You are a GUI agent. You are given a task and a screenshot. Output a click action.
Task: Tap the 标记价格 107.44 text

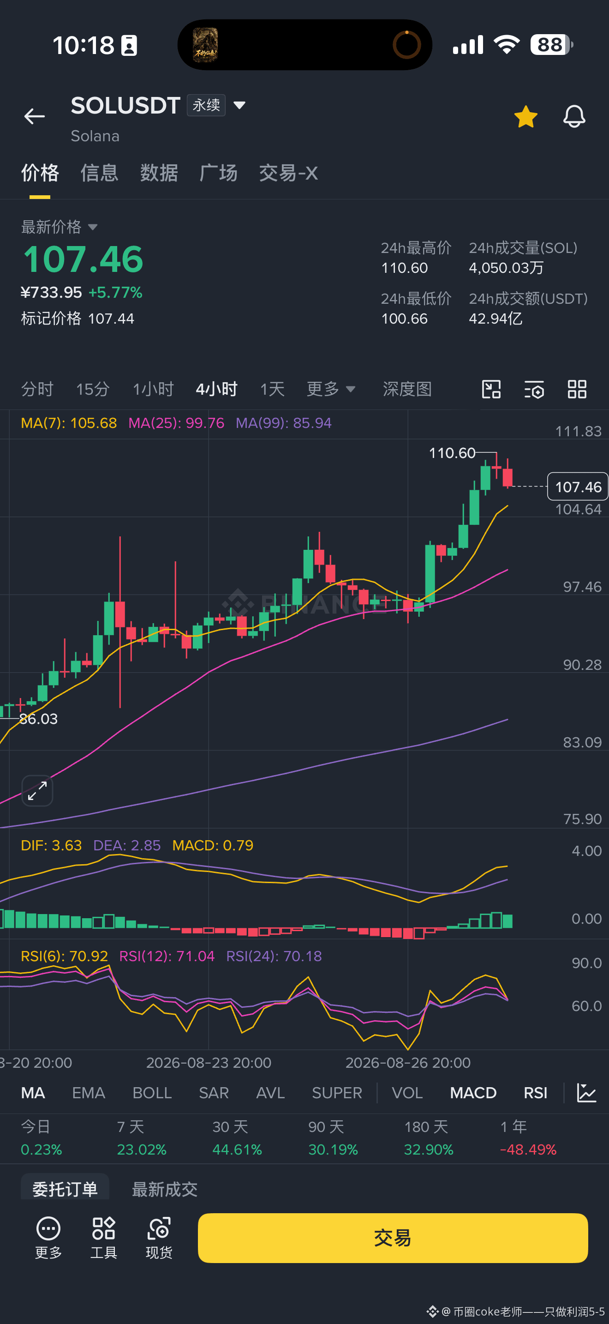point(78,319)
